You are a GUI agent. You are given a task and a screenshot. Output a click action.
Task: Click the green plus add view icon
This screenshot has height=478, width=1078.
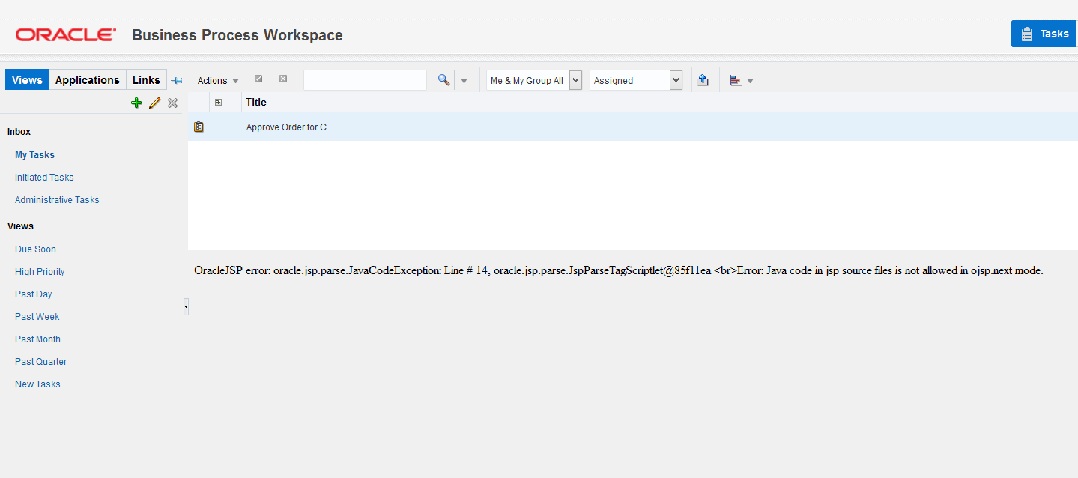(136, 103)
